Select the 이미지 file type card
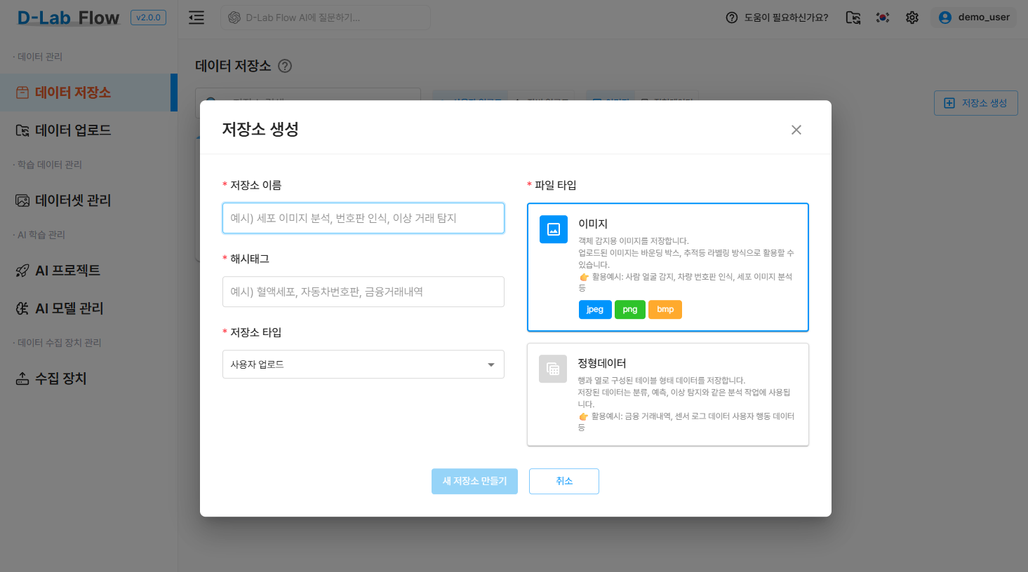The width and height of the screenshot is (1028, 572). [667, 267]
